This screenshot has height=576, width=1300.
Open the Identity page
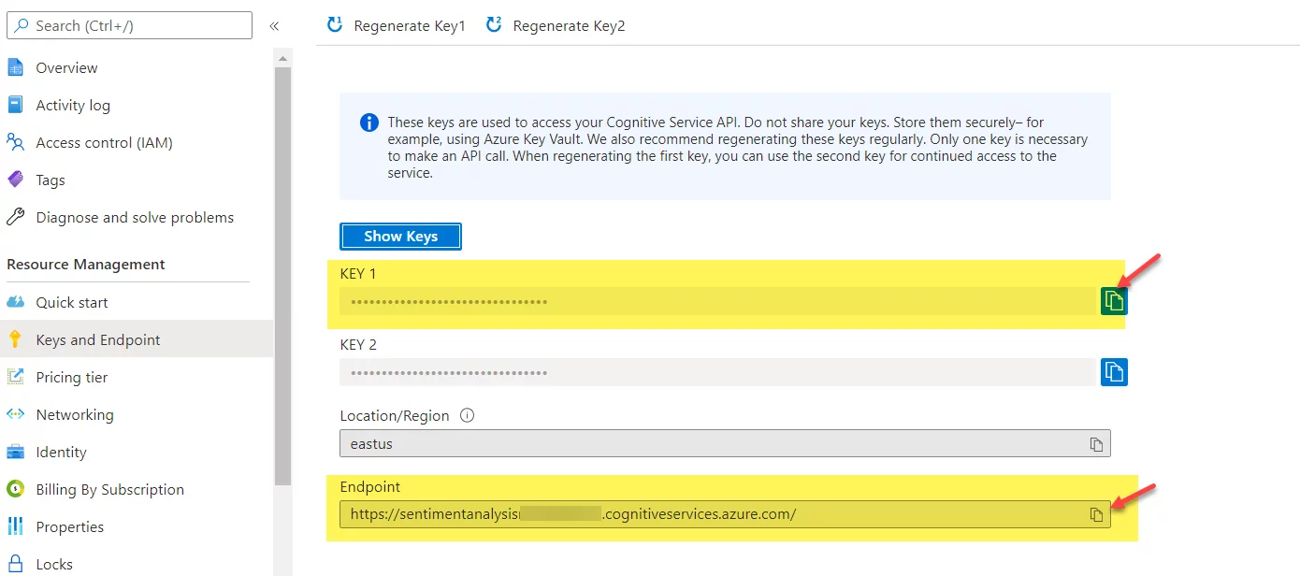point(61,452)
